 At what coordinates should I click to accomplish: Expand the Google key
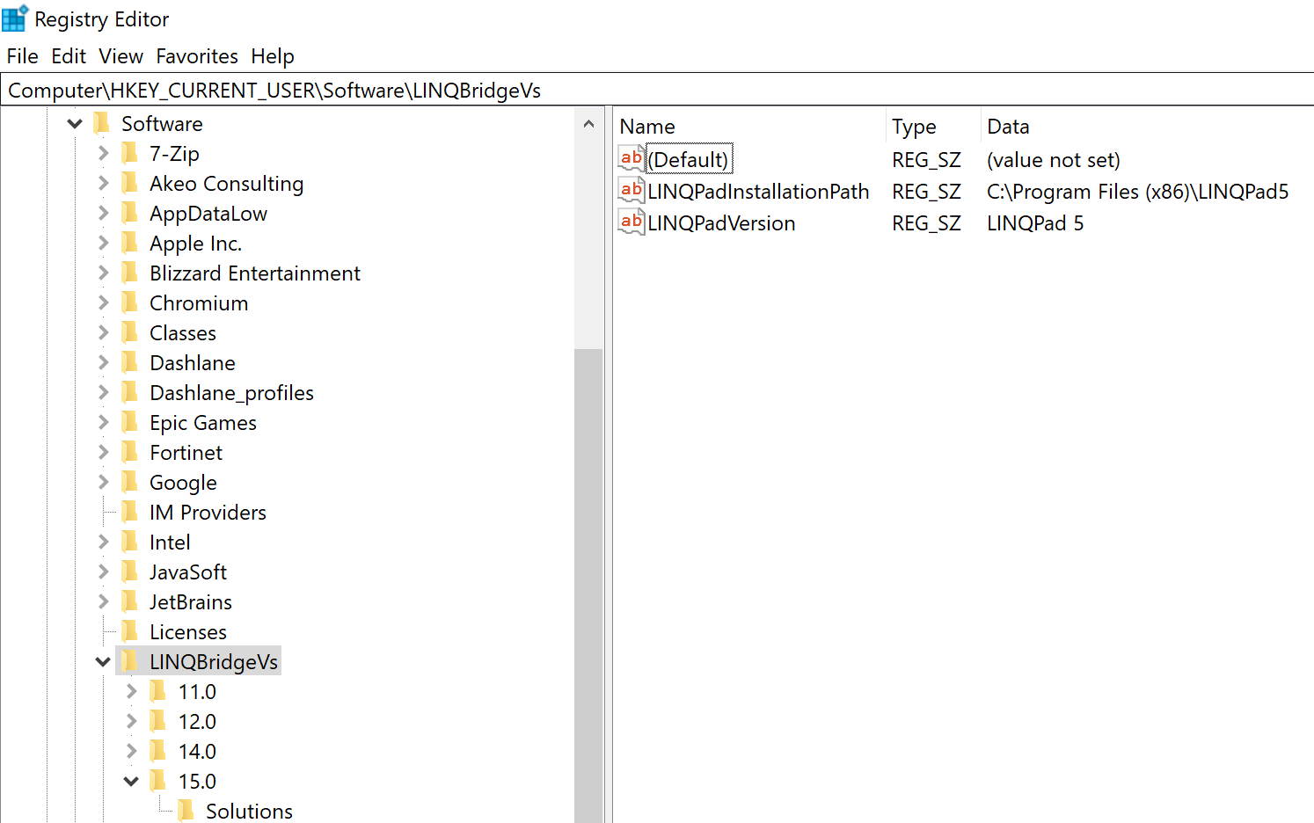pos(103,482)
